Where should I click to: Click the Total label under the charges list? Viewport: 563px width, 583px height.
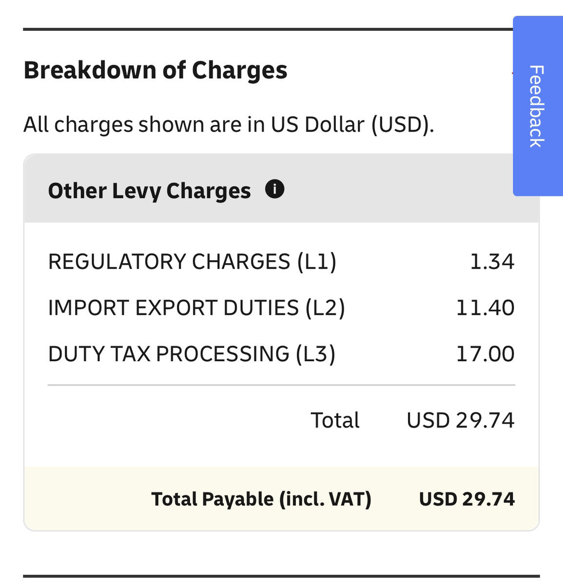[x=335, y=420]
